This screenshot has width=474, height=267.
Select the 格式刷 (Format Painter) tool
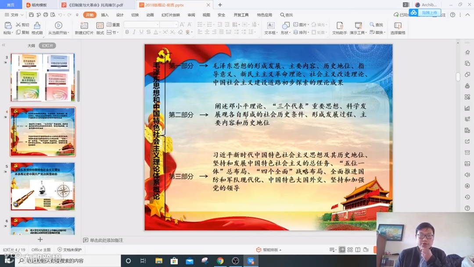pyautogui.click(x=37, y=27)
